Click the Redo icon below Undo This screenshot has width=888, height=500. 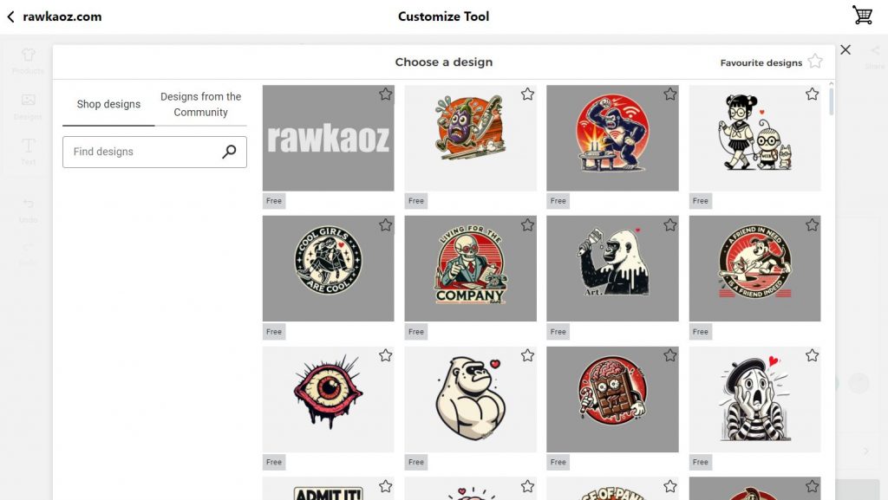click(27, 253)
